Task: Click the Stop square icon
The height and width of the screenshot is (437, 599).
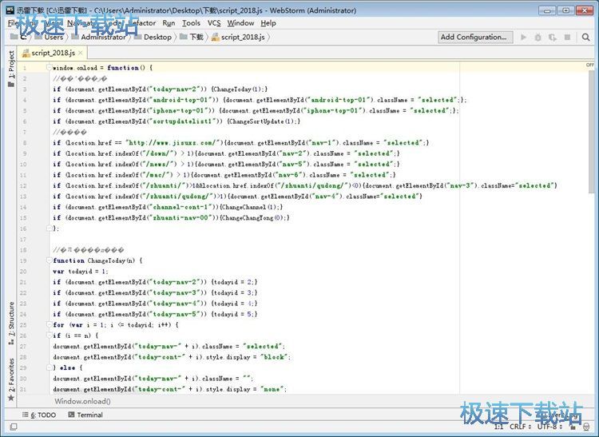Action: (567, 37)
